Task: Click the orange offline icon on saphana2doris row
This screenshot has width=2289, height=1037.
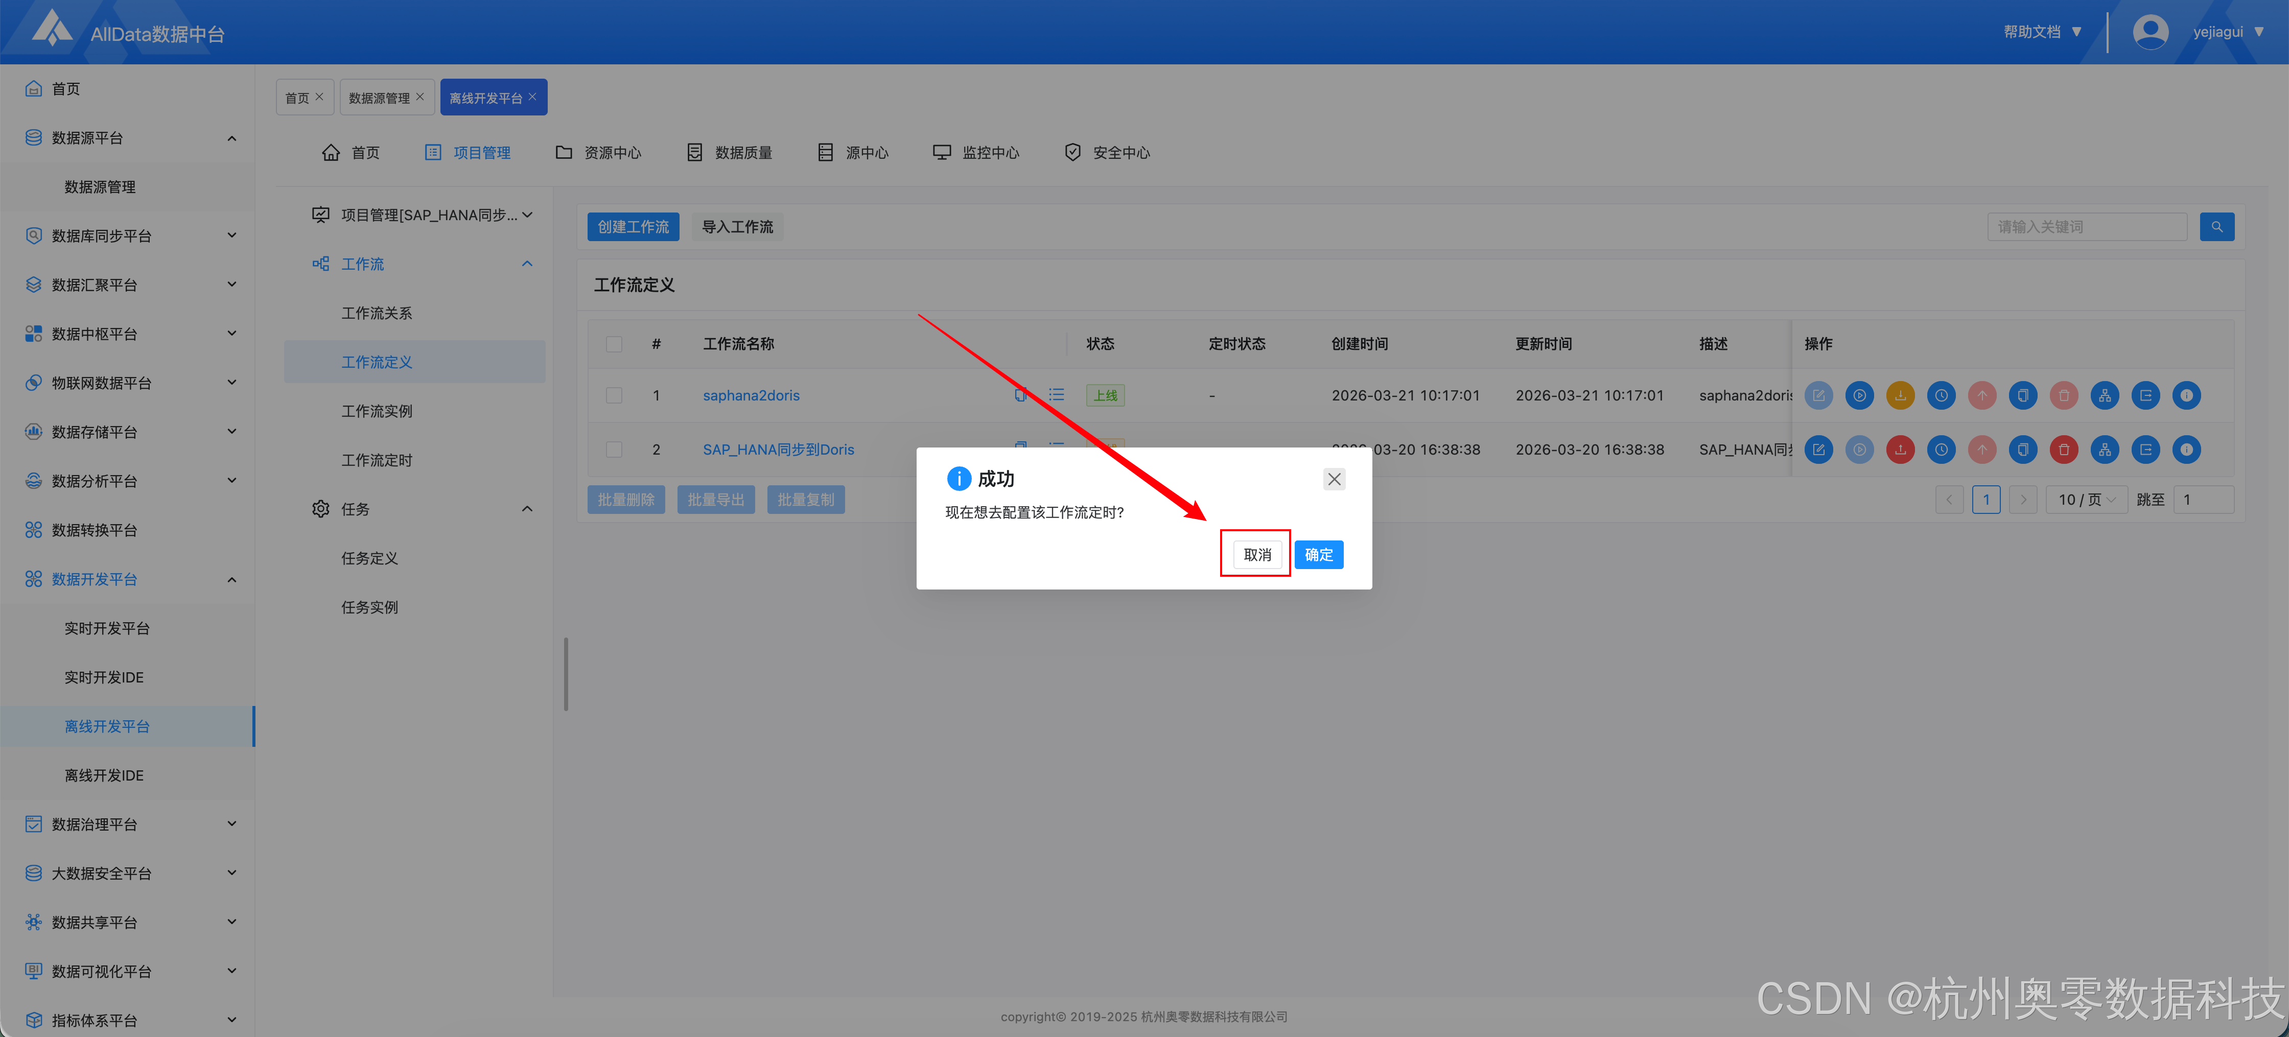Action: click(x=1900, y=395)
